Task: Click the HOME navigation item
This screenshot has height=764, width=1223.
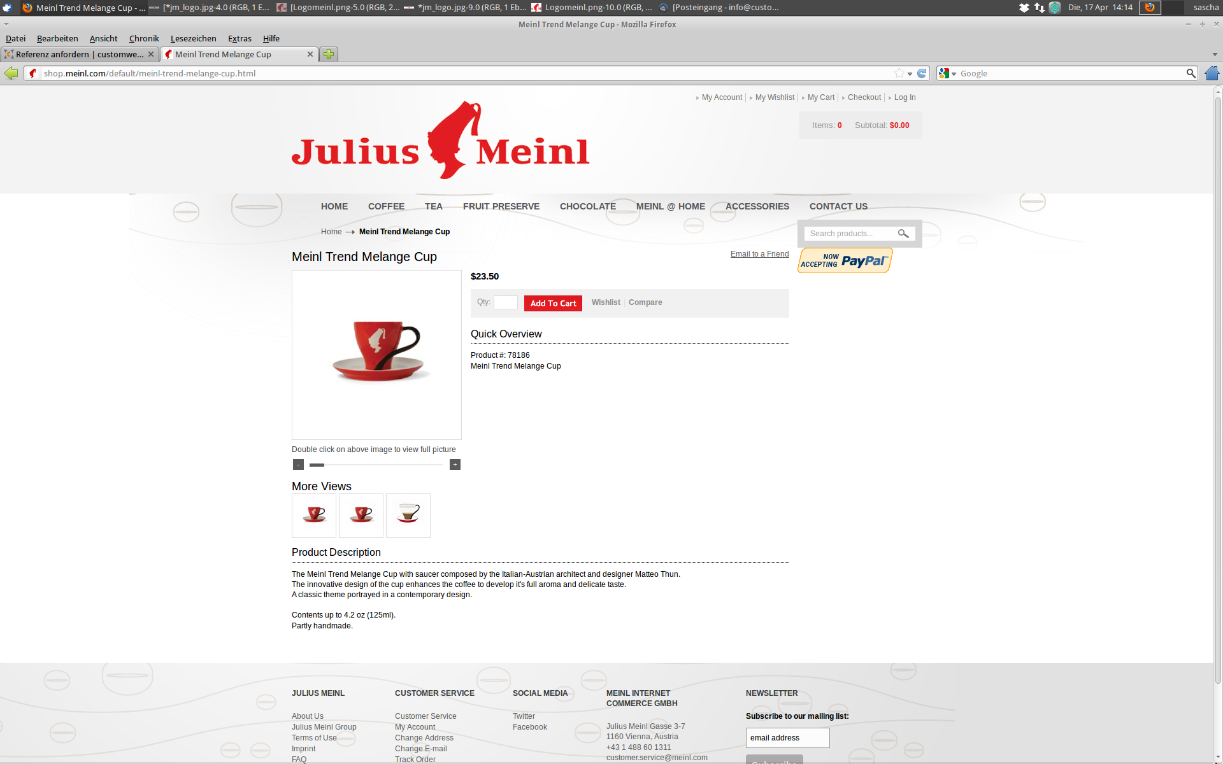Action: [334, 206]
